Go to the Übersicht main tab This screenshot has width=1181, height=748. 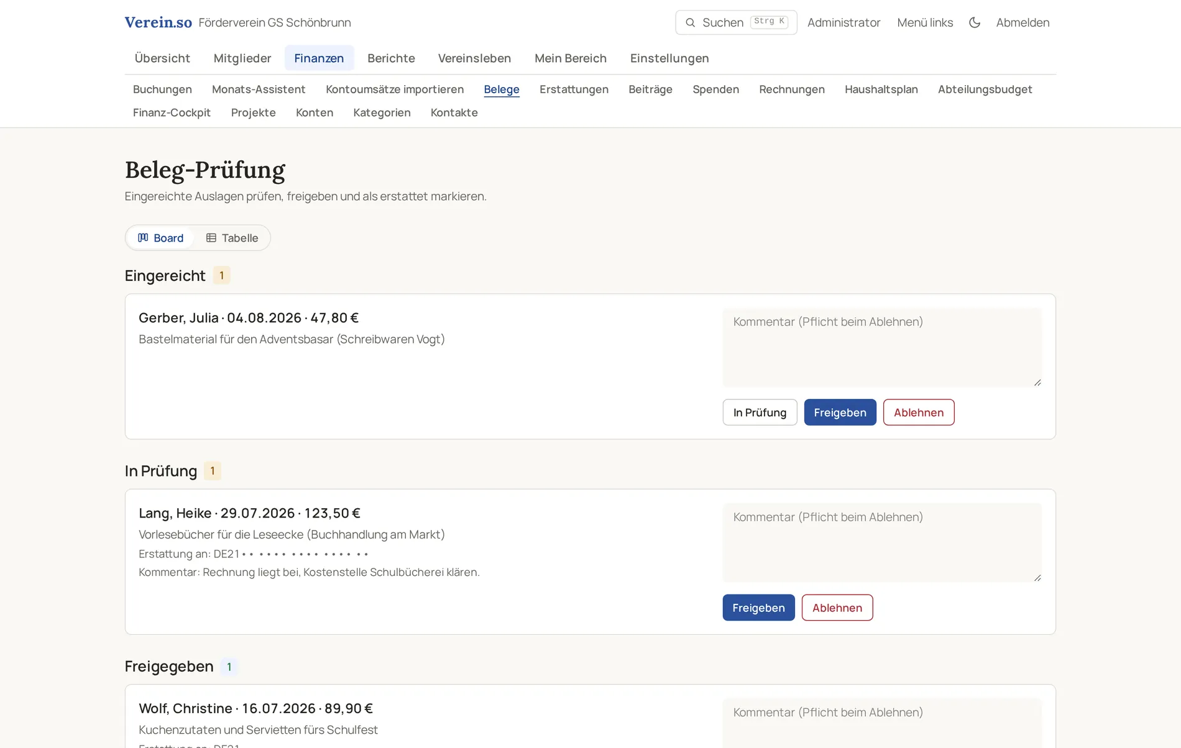[x=162, y=58]
